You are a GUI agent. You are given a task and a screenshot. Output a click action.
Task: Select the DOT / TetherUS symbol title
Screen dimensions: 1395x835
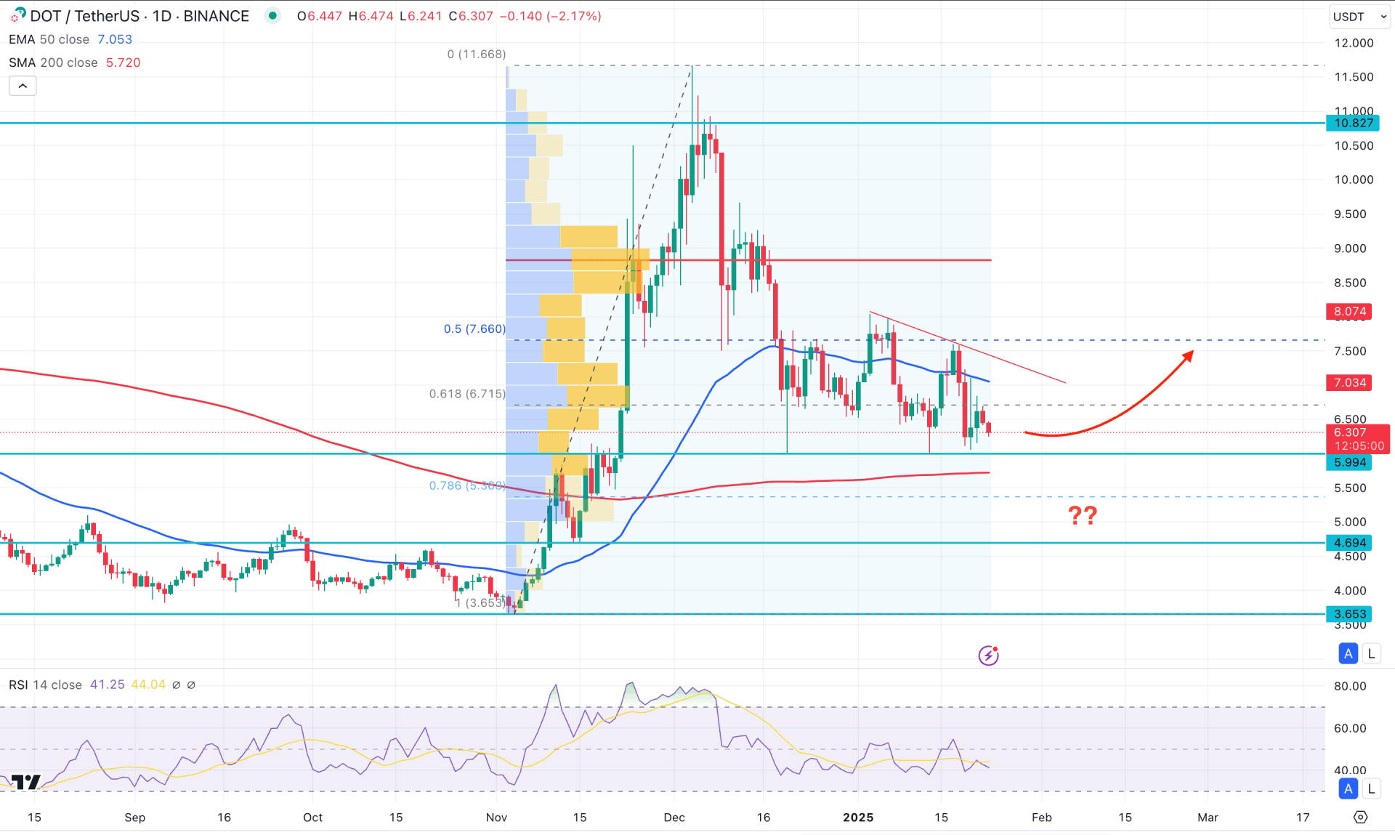[x=139, y=16]
